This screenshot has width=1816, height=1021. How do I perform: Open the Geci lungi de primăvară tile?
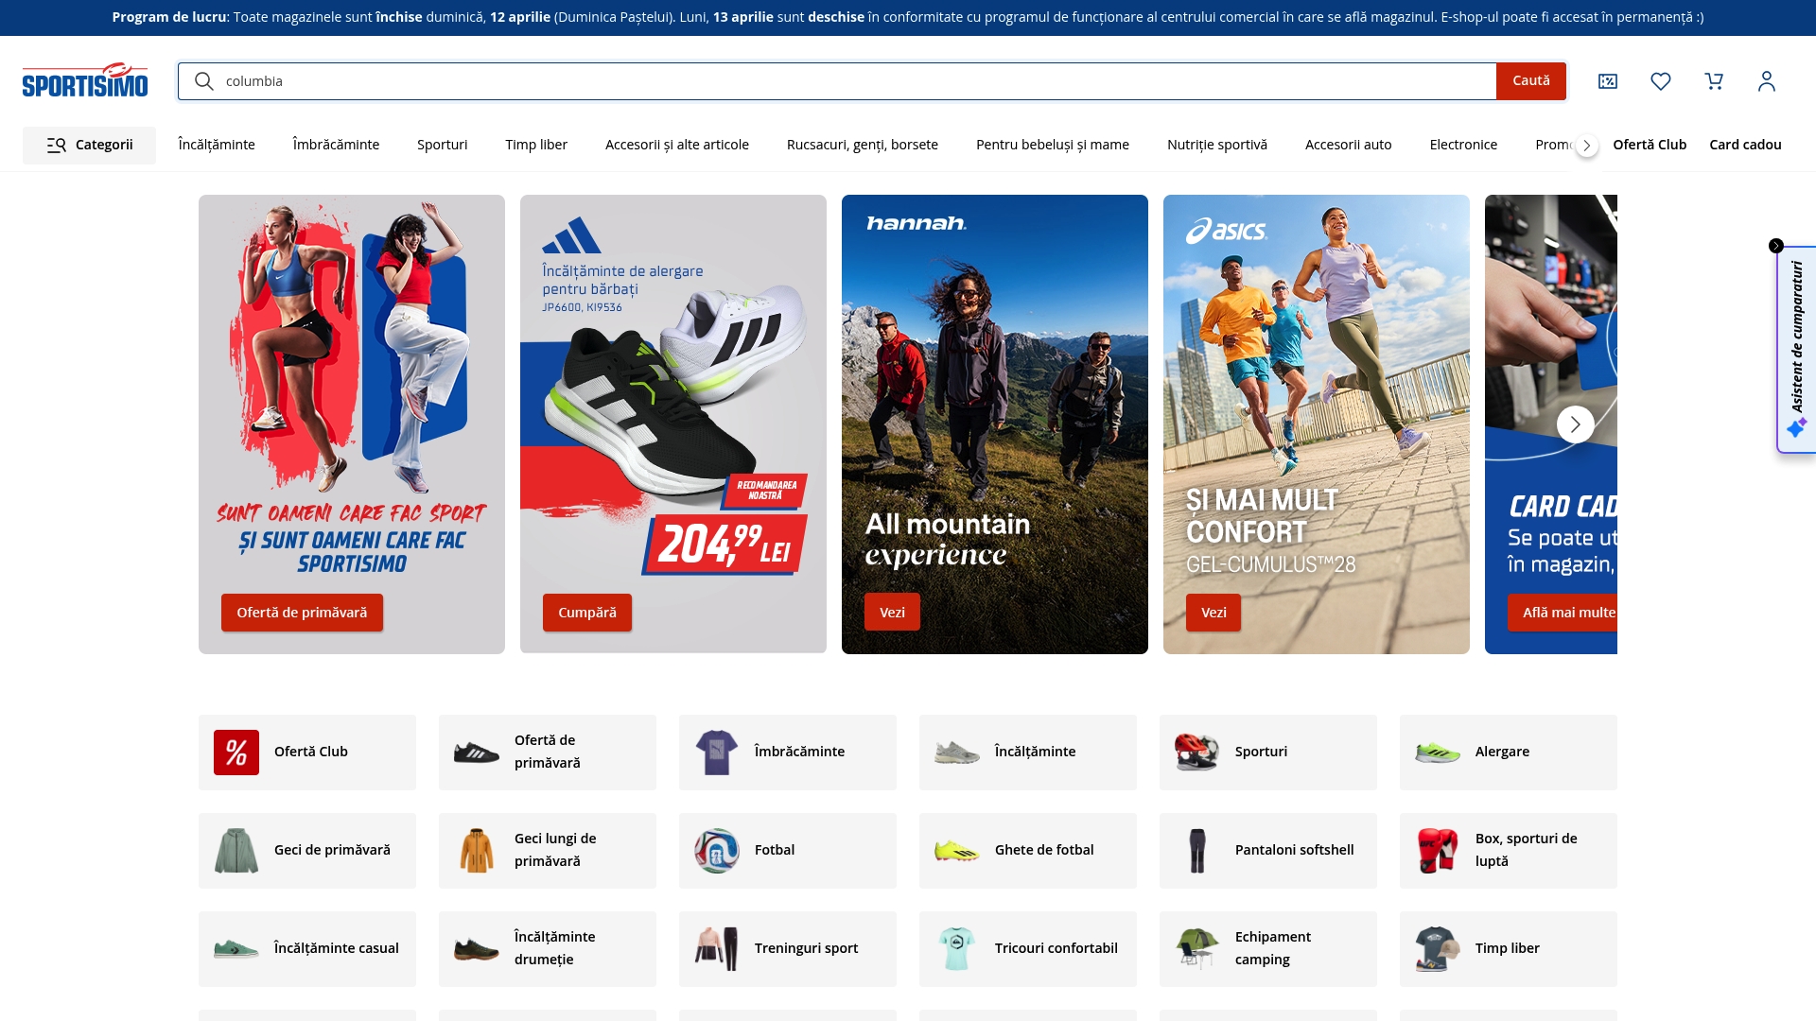(x=548, y=851)
